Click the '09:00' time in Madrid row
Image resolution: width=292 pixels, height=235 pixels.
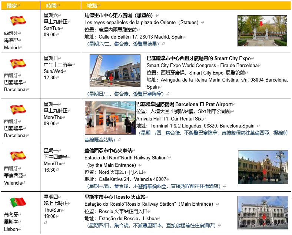50,34
